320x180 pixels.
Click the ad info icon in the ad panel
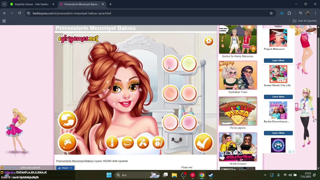point(290,151)
